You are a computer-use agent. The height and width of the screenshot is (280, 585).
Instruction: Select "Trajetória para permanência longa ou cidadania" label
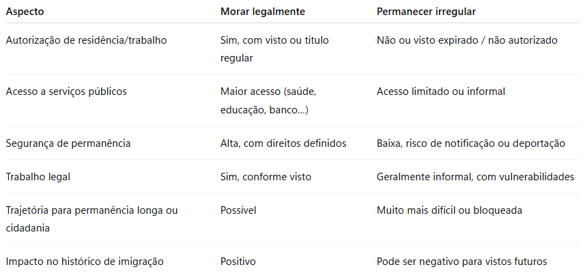pyautogui.click(x=91, y=219)
